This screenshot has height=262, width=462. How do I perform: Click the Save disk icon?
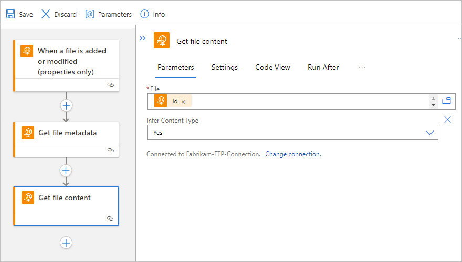coord(10,14)
